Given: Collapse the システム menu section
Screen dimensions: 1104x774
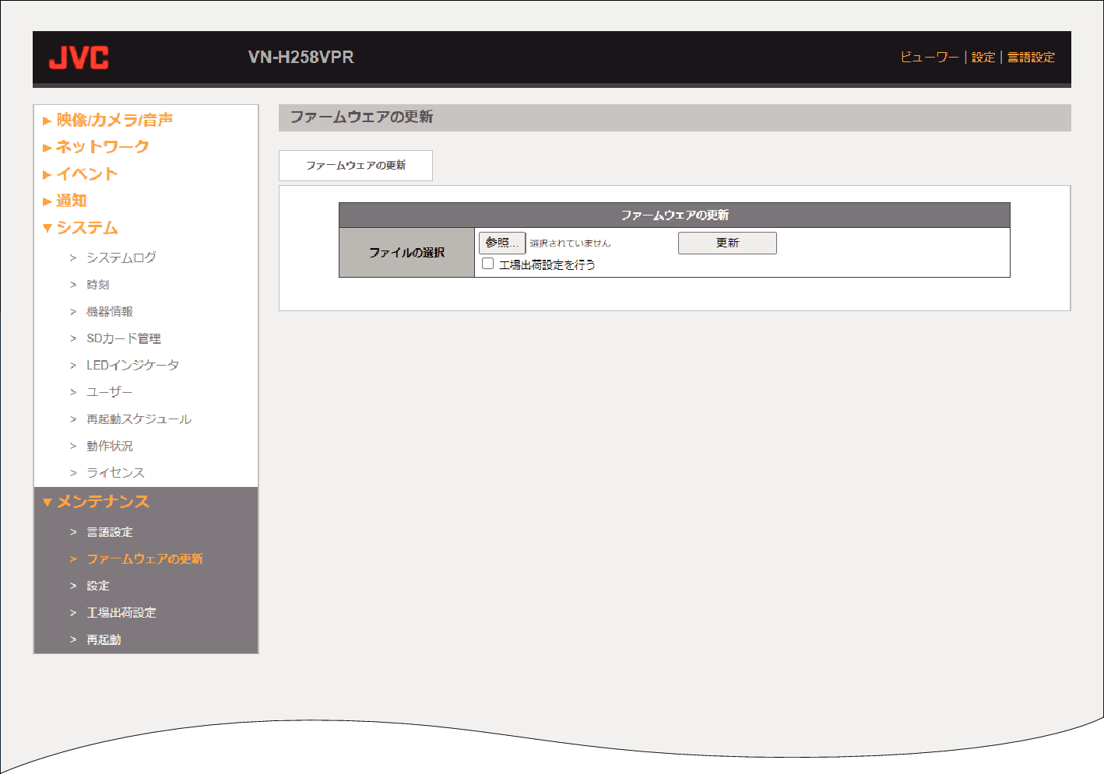Looking at the screenshot, I should [86, 228].
